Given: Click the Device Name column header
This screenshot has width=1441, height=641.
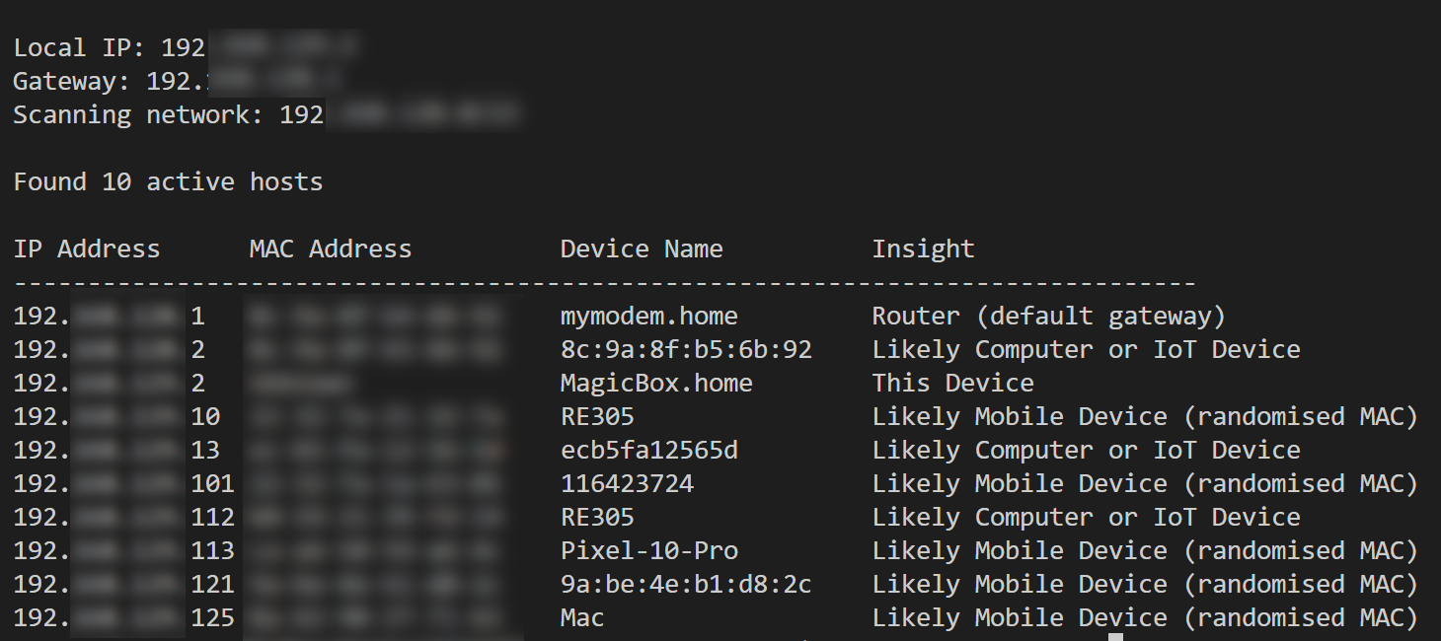Looking at the screenshot, I should coord(642,249).
